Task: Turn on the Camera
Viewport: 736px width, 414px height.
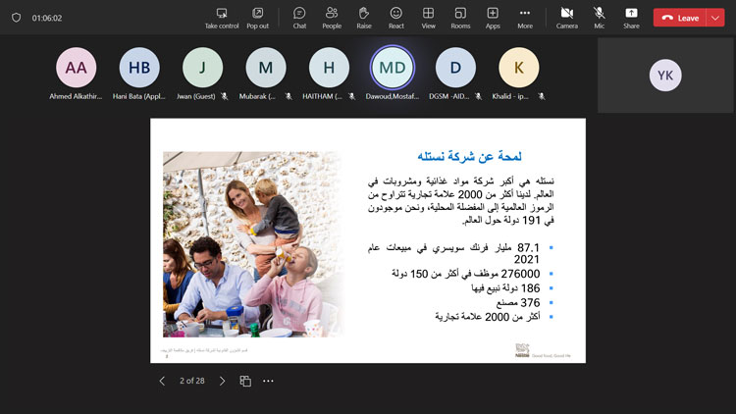Action: click(x=566, y=17)
